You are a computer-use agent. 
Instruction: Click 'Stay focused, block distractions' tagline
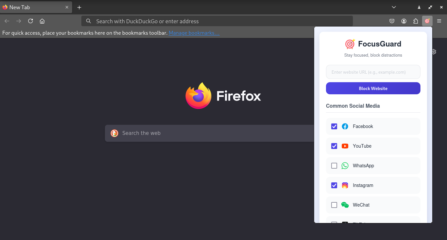[373, 55]
